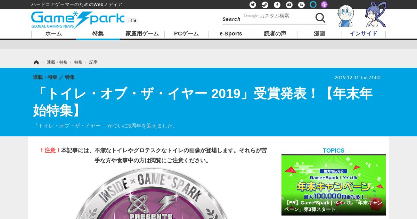Open the Facebook icon link
Viewport: 417px width, 219px height.
click(277, 5)
